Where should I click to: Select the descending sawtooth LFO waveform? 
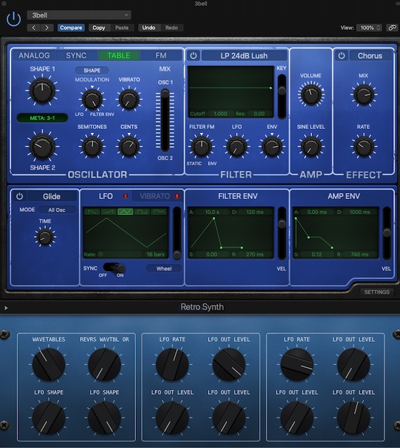92,212
